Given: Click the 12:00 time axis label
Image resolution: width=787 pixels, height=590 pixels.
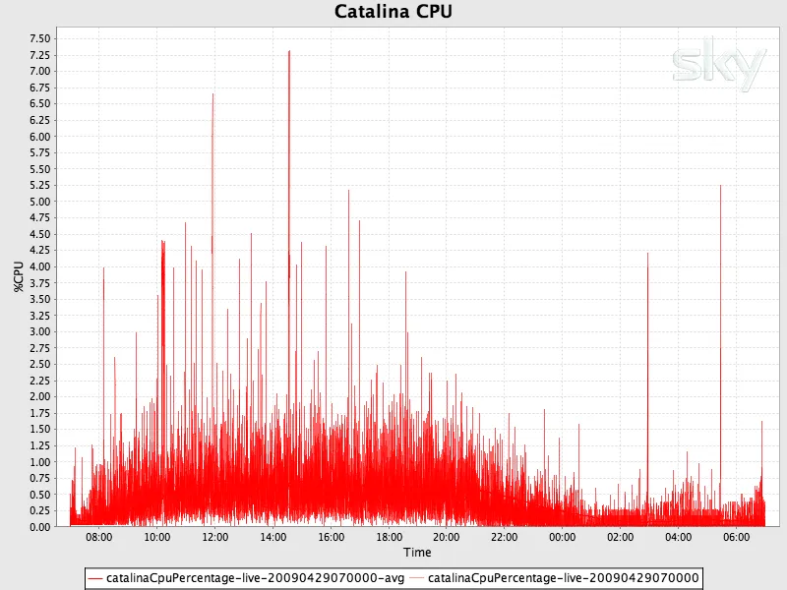Looking at the screenshot, I should click(214, 537).
